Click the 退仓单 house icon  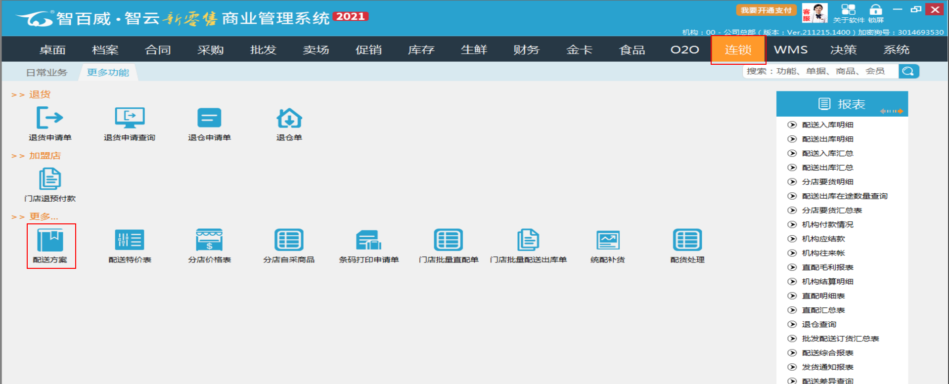(289, 119)
